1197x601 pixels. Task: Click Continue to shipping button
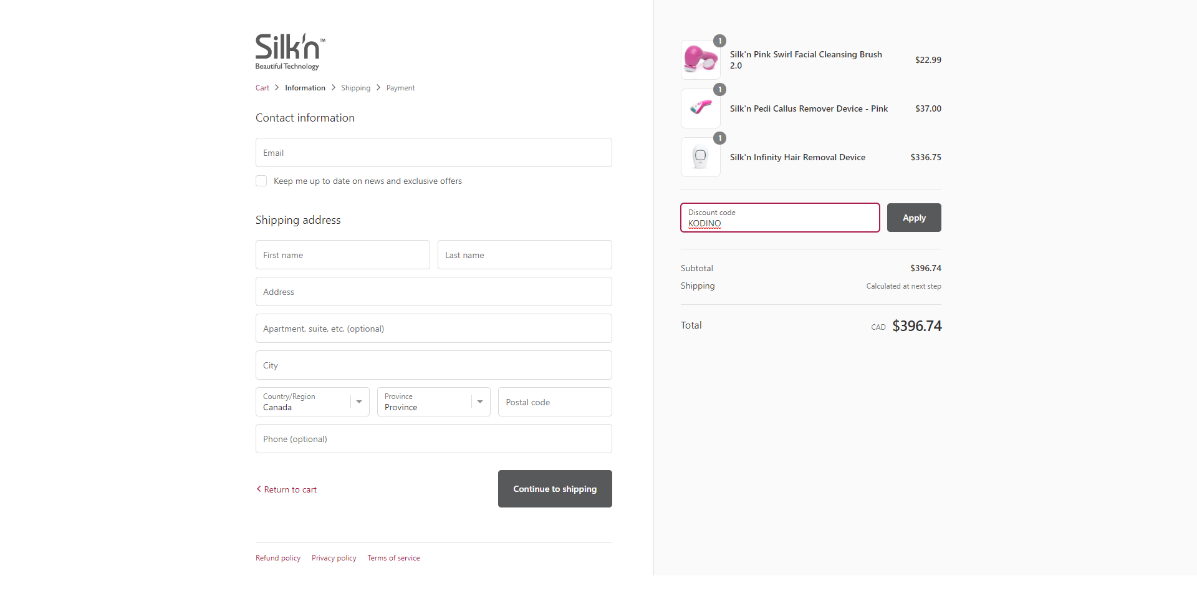[555, 489]
